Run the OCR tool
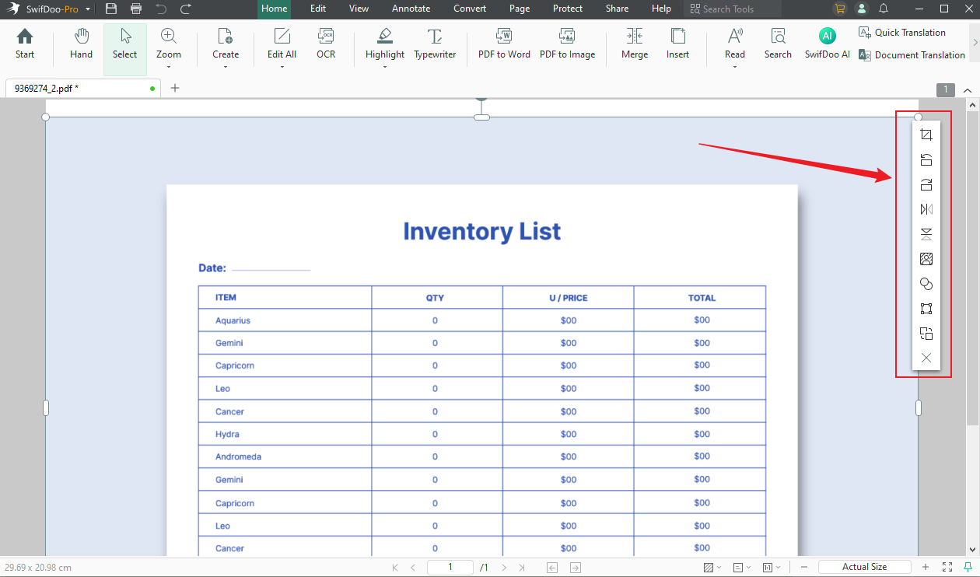Screen dimensions: 980x577 tap(326, 44)
